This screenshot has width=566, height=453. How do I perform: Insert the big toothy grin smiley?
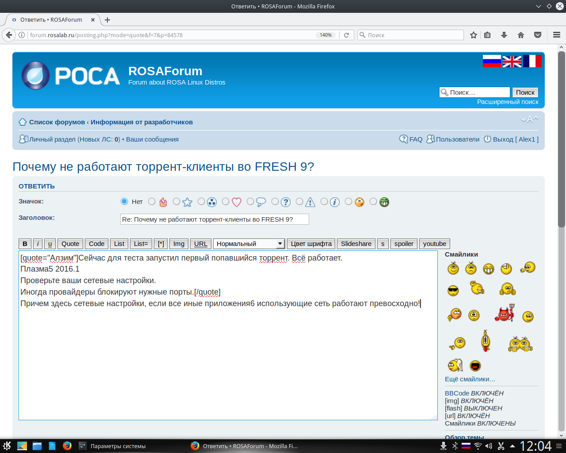point(489,269)
